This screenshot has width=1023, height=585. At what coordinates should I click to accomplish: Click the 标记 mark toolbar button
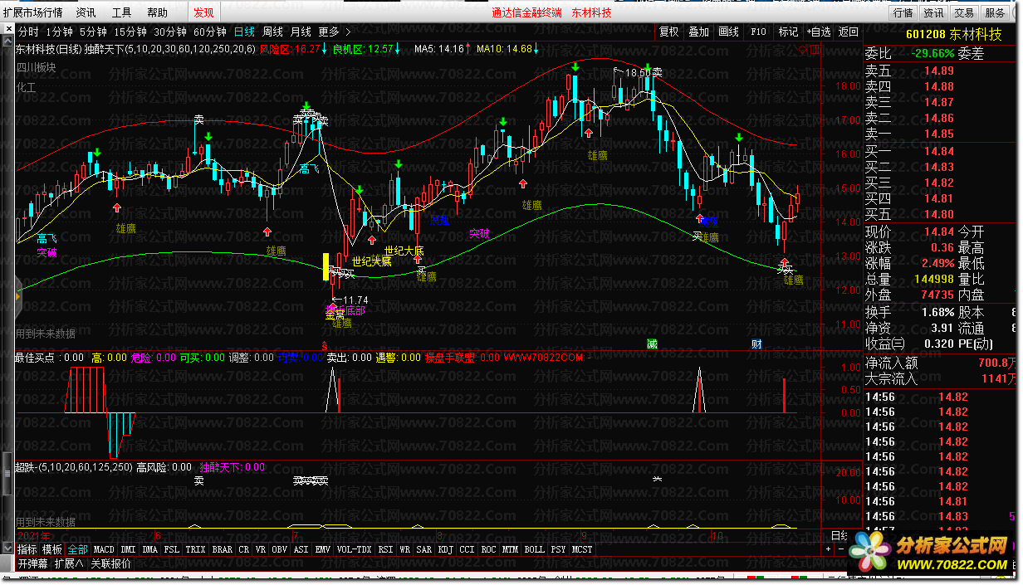788,32
